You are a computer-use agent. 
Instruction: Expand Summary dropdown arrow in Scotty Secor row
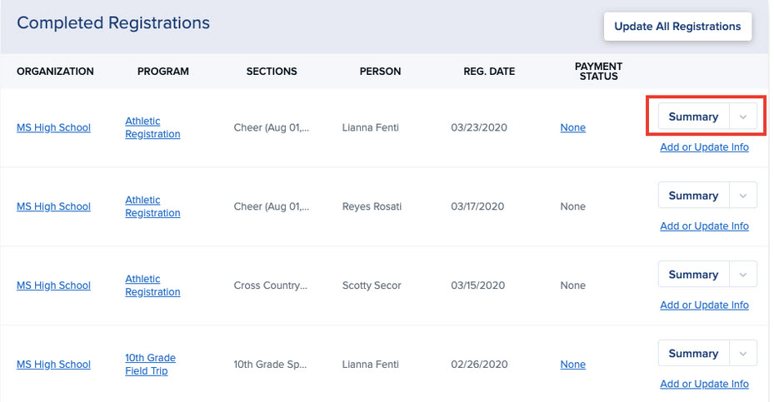[743, 275]
